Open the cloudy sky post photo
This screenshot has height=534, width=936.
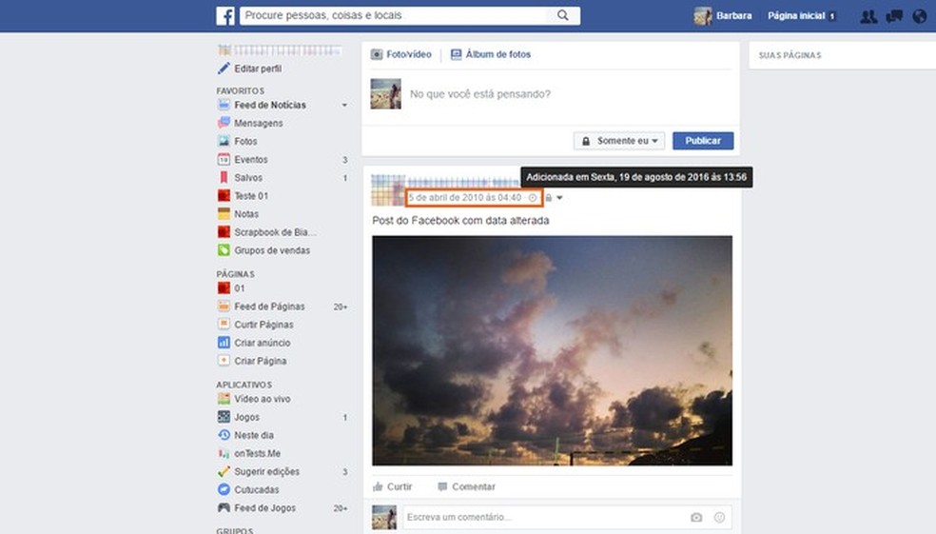pyautogui.click(x=552, y=350)
